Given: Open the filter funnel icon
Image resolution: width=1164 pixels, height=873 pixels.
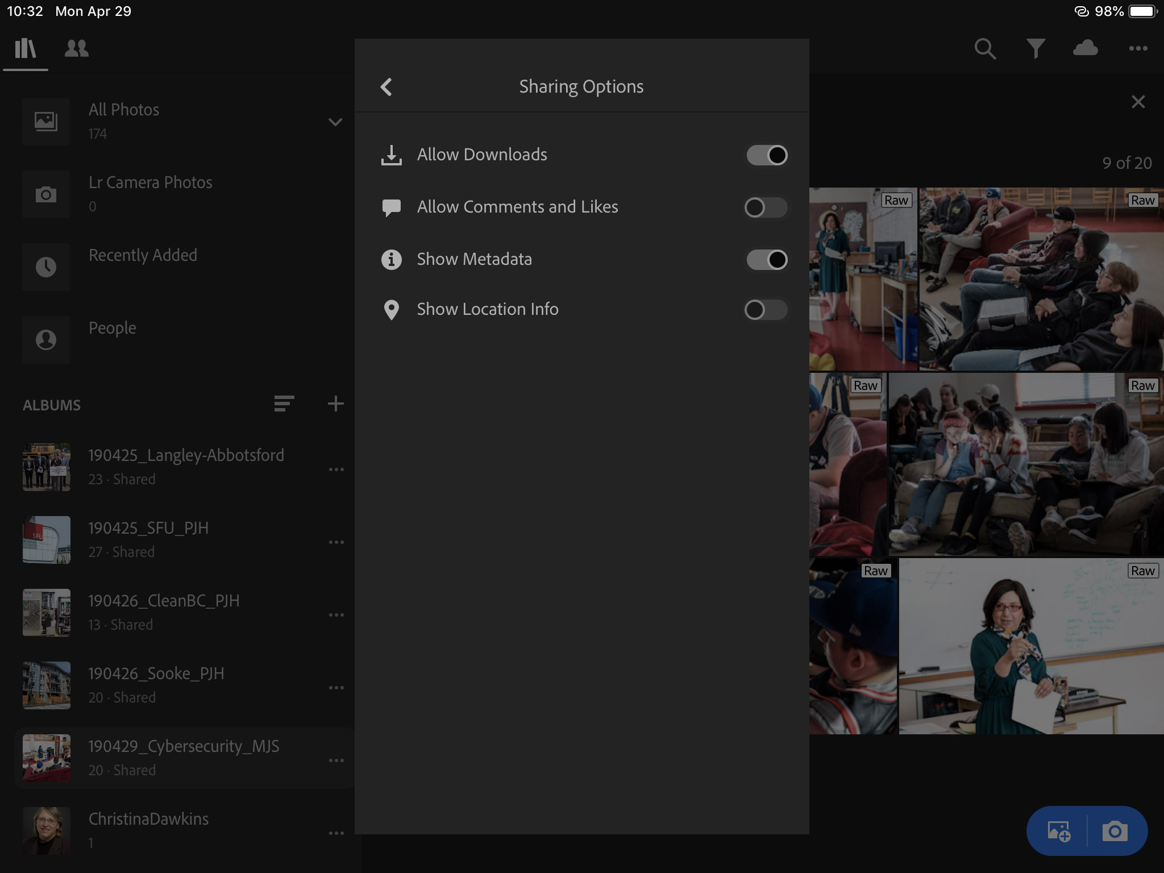Looking at the screenshot, I should [x=1036, y=49].
